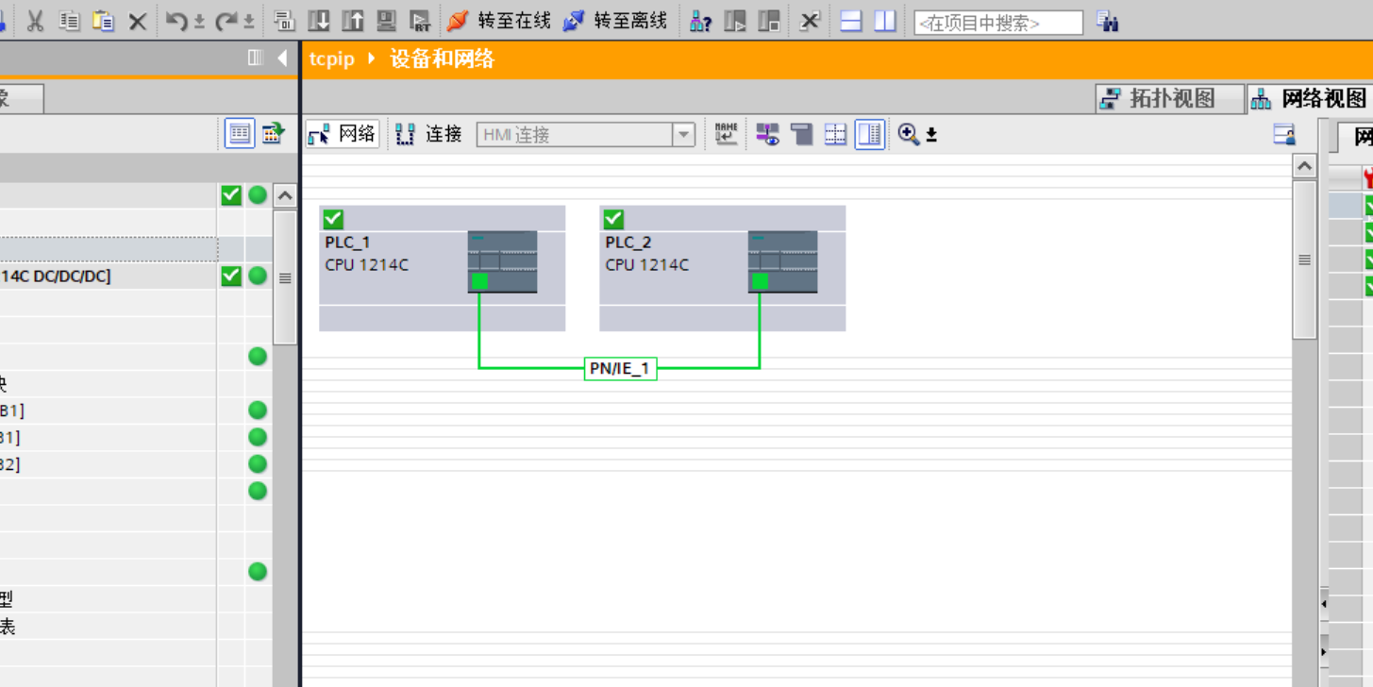
Task: Click the Relations NAME icon
Action: [726, 134]
